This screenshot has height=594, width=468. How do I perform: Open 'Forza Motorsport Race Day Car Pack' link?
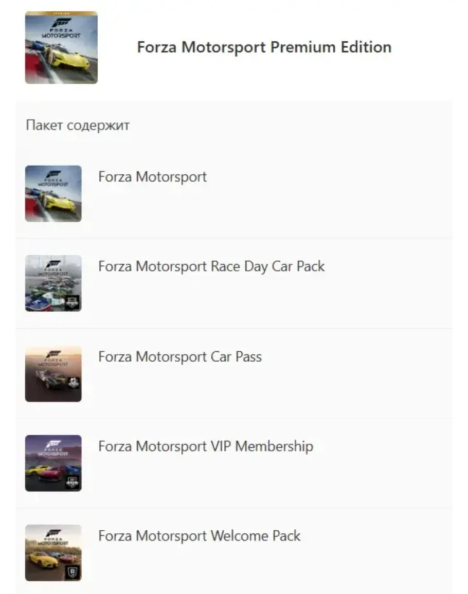pos(211,266)
